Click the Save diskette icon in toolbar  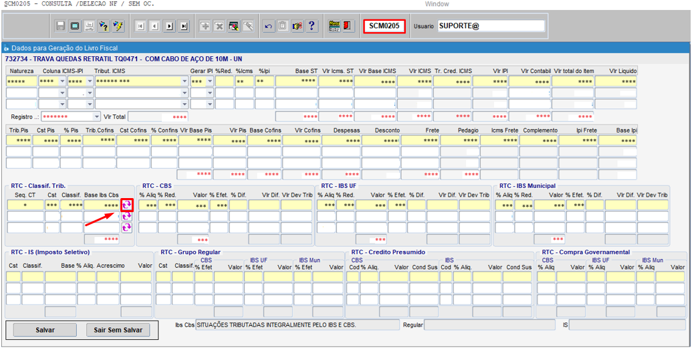[x=61, y=26]
